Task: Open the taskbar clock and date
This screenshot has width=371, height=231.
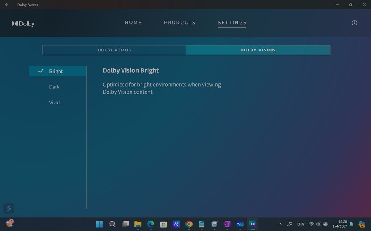Action: click(340, 224)
